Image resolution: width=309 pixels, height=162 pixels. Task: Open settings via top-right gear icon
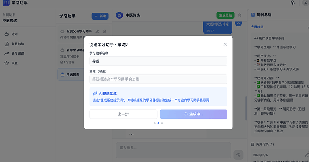292,3
